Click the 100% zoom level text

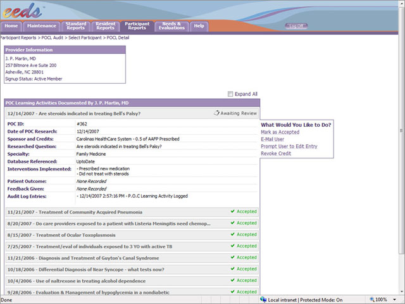(x=381, y=300)
